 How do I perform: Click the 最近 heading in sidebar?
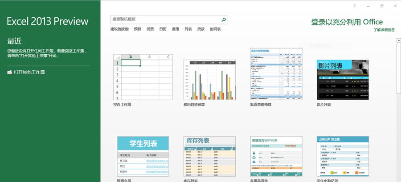[15, 41]
